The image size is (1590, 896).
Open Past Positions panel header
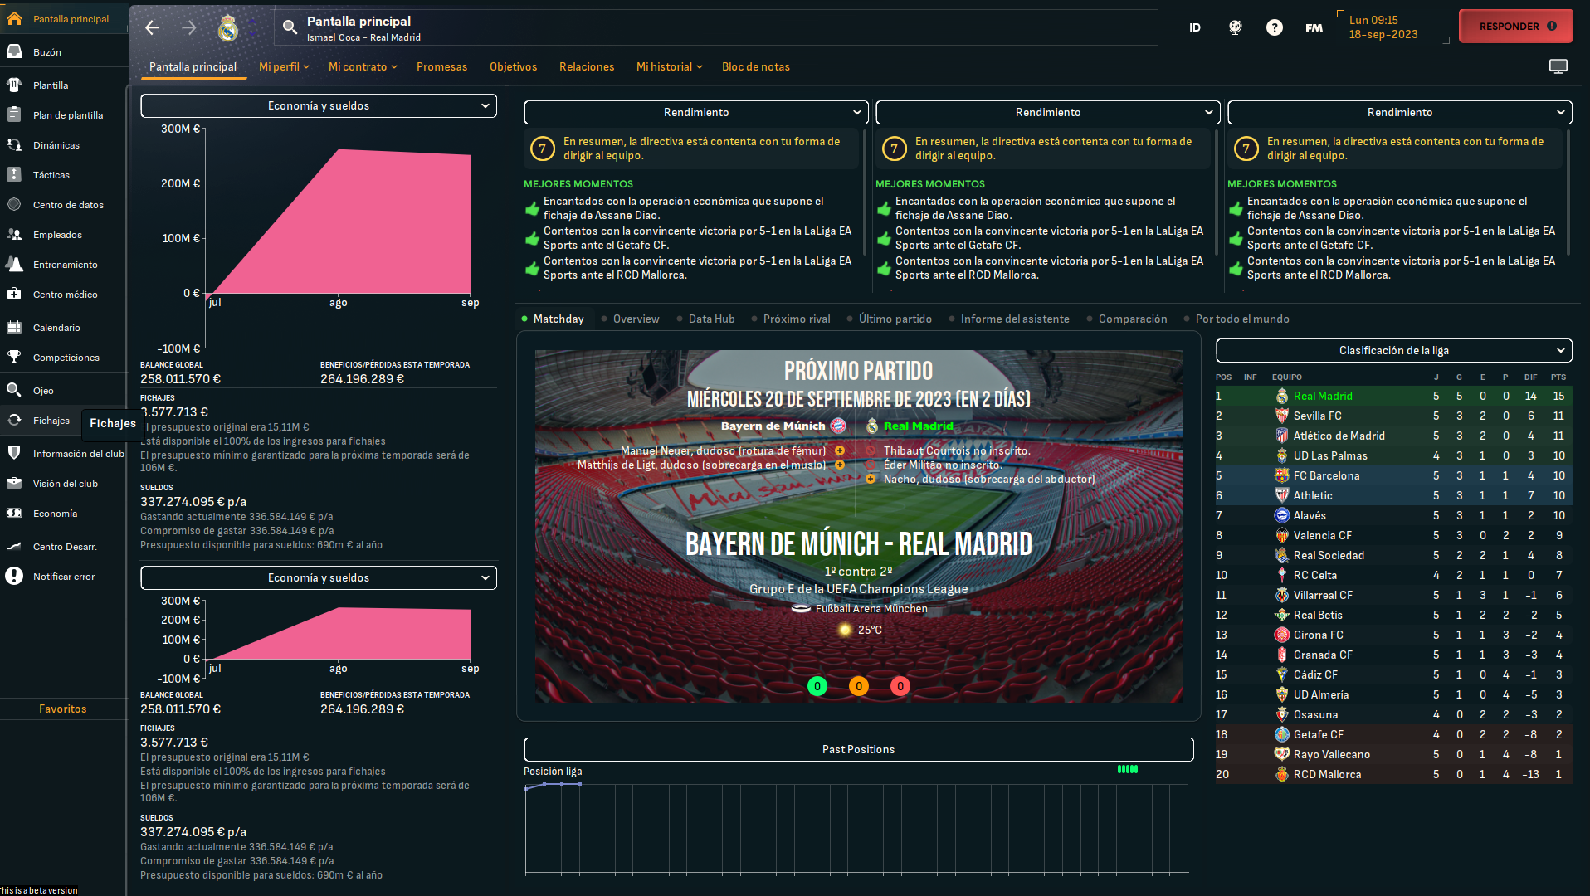pos(858,749)
